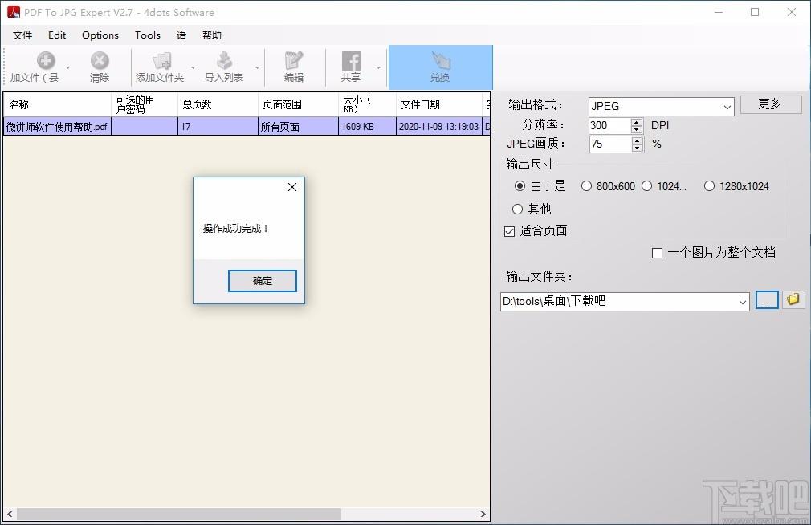The image size is (811, 525).
Task: Click the horizontal scrollbar thumb of file list
Action: [179, 514]
